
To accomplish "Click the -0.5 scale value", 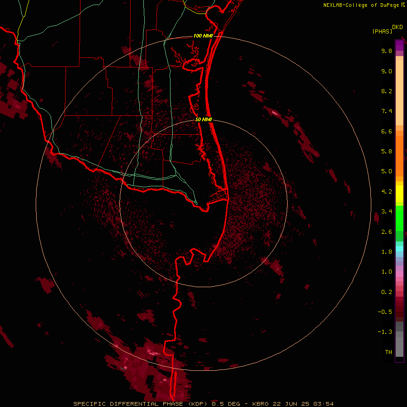I will point(385,312).
